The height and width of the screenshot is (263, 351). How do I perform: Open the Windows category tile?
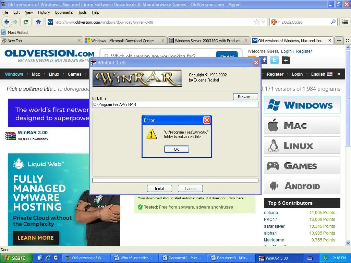point(302,105)
